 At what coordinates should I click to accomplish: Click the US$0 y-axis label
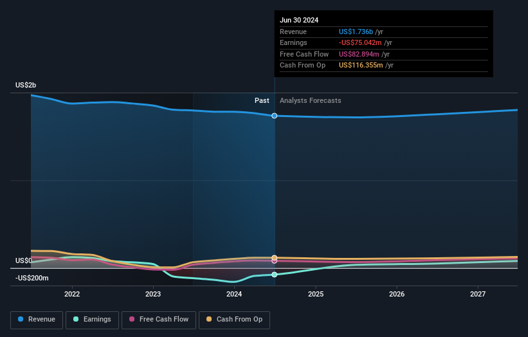tap(24, 261)
